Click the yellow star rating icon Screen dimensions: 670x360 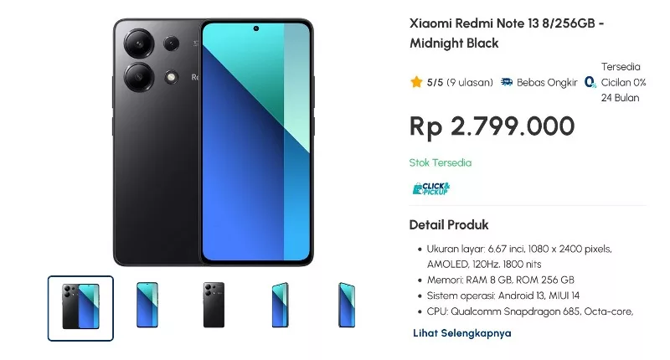pyautogui.click(x=416, y=82)
